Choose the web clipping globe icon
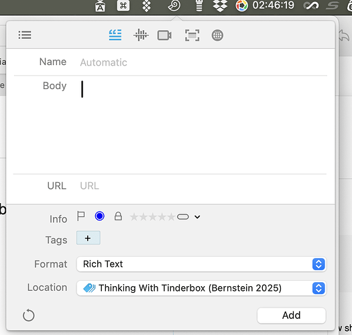This screenshot has height=335, width=352. click(x=217, y=36)
